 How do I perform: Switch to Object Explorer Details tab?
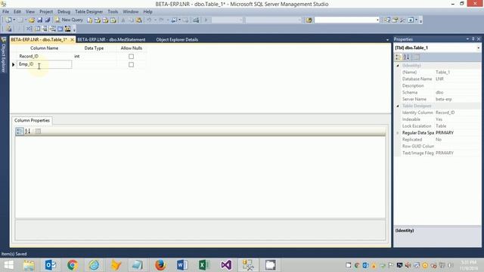coord(177,40)
